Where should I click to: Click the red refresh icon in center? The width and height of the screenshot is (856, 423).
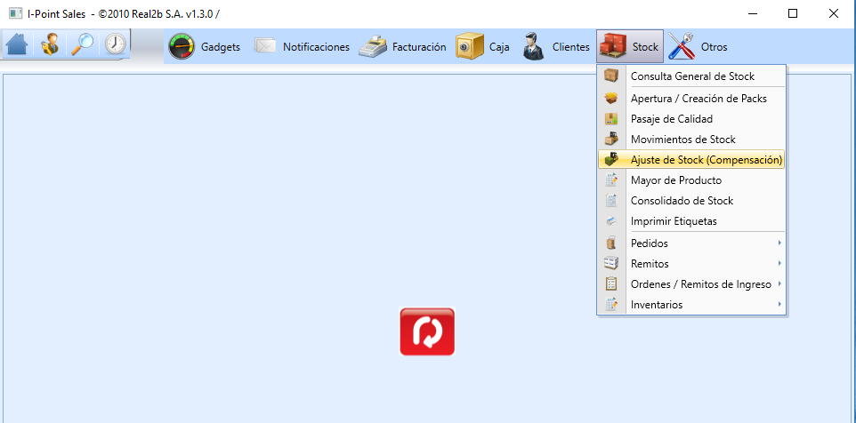427,332
